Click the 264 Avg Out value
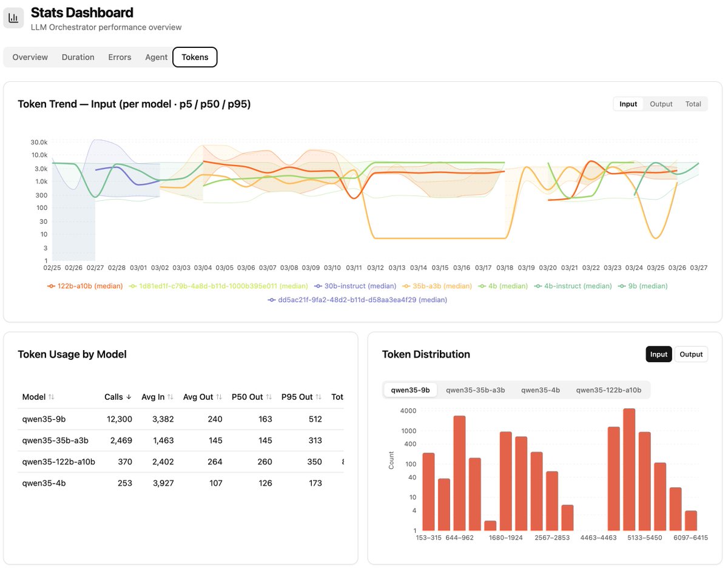The height and width of the screenshot is (571, 728). pyautogui.click(x=215, y=462)
